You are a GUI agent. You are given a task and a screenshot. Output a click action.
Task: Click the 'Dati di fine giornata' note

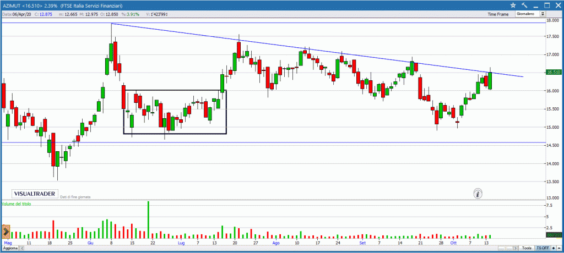pyautogui.click(x=75, y=197)
